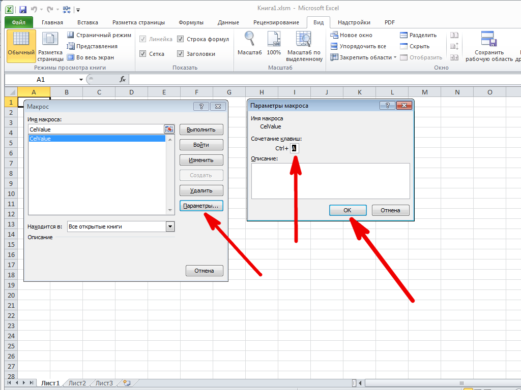Open Представления custom views

pyautogui.click(x=92, y=46)
